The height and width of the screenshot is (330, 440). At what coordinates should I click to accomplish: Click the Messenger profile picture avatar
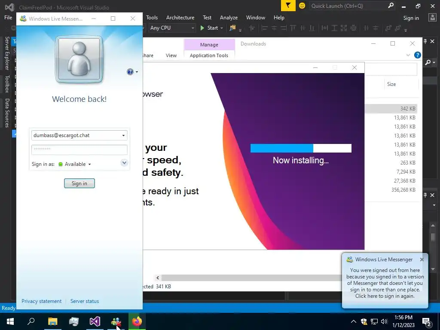click(x=79, y=59)
